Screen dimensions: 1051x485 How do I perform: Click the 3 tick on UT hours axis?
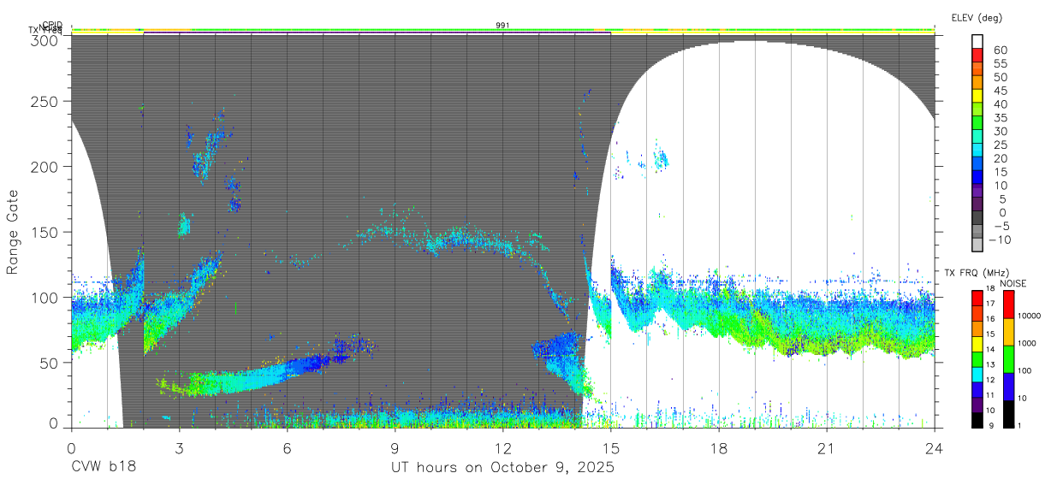point(179,448)
